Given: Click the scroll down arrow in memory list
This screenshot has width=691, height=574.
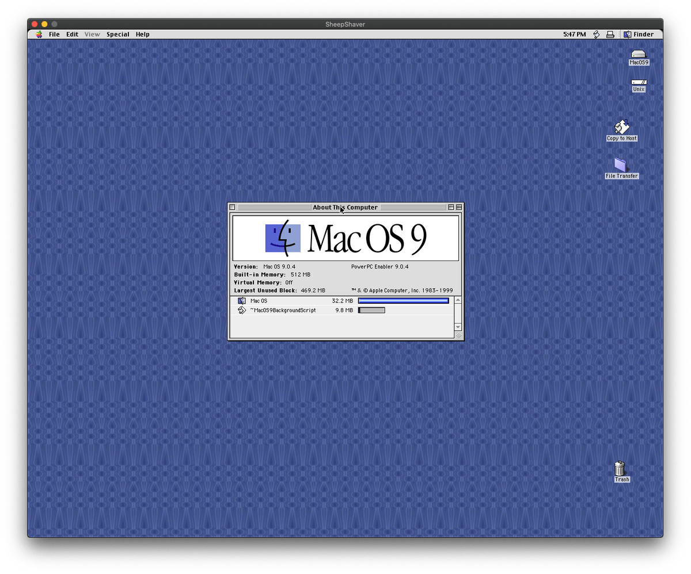Looking at the screenshot, I should click(458, 327).
